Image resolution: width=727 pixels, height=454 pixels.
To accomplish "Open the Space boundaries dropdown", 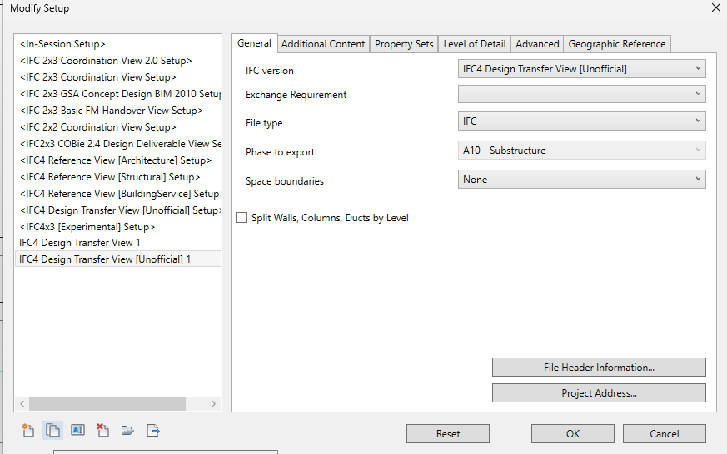I will point(582,180).
